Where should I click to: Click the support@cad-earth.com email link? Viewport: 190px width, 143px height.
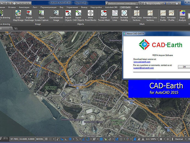[x=143, y=68]
